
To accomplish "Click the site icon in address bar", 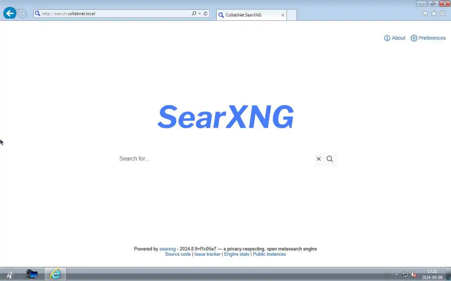I will (38, 14).
